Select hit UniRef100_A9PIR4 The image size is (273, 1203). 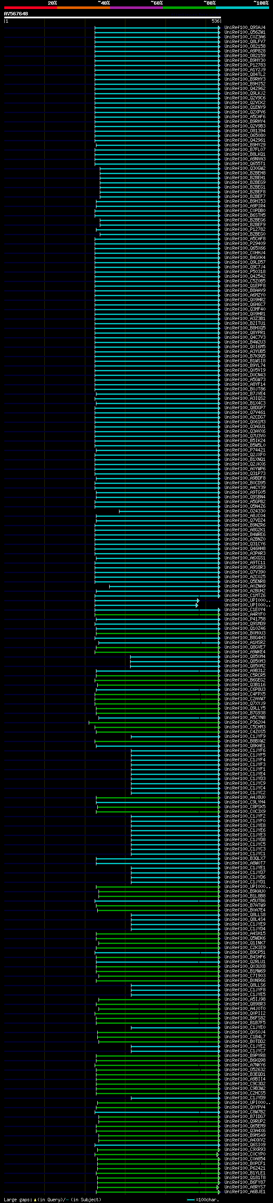click(x=244, y=206)
